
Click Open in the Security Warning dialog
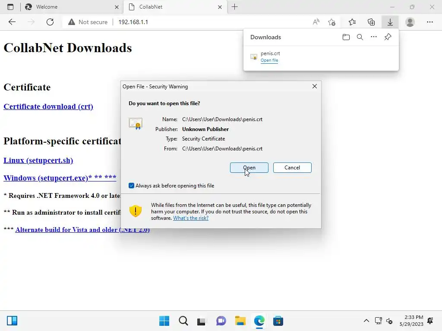pyautogui.click(x=249, y=168)
